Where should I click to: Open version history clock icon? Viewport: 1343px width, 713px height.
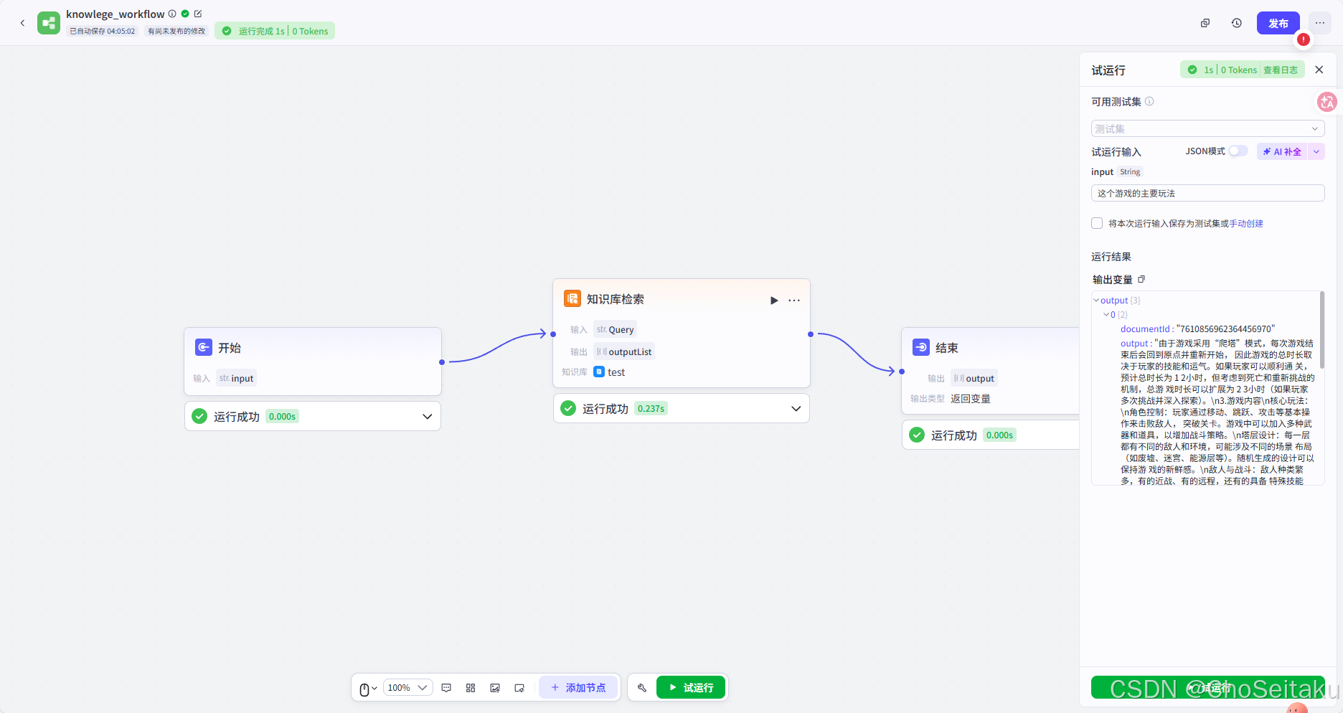click(x=1237, y=23)
